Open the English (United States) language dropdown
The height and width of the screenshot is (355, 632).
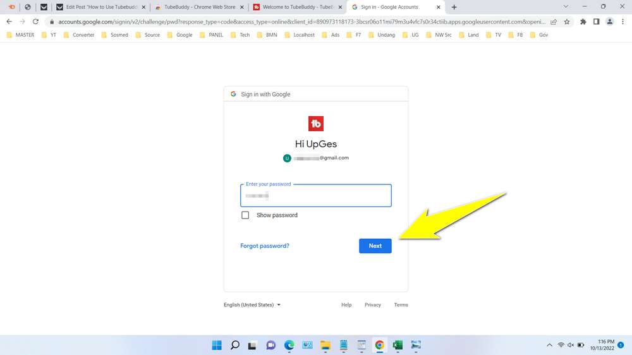[x=252, y=305]
